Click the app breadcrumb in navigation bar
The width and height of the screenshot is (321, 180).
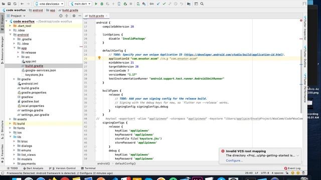(51, 10)
